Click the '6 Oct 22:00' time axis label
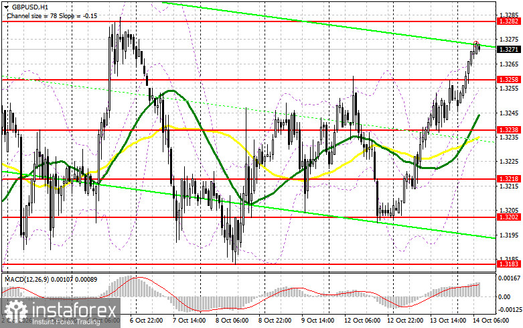 [x=146, y=321]
